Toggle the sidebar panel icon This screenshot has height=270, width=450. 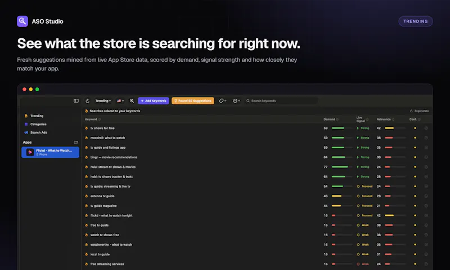pyautogui.click(x=76, y=101)
